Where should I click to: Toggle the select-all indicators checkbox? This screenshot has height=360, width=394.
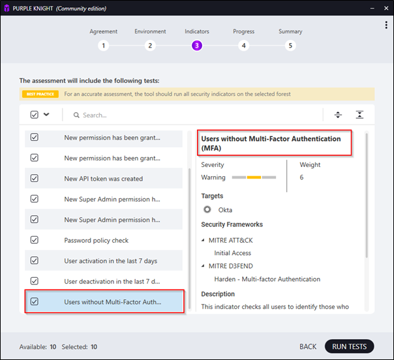click(x=34, y=115)
